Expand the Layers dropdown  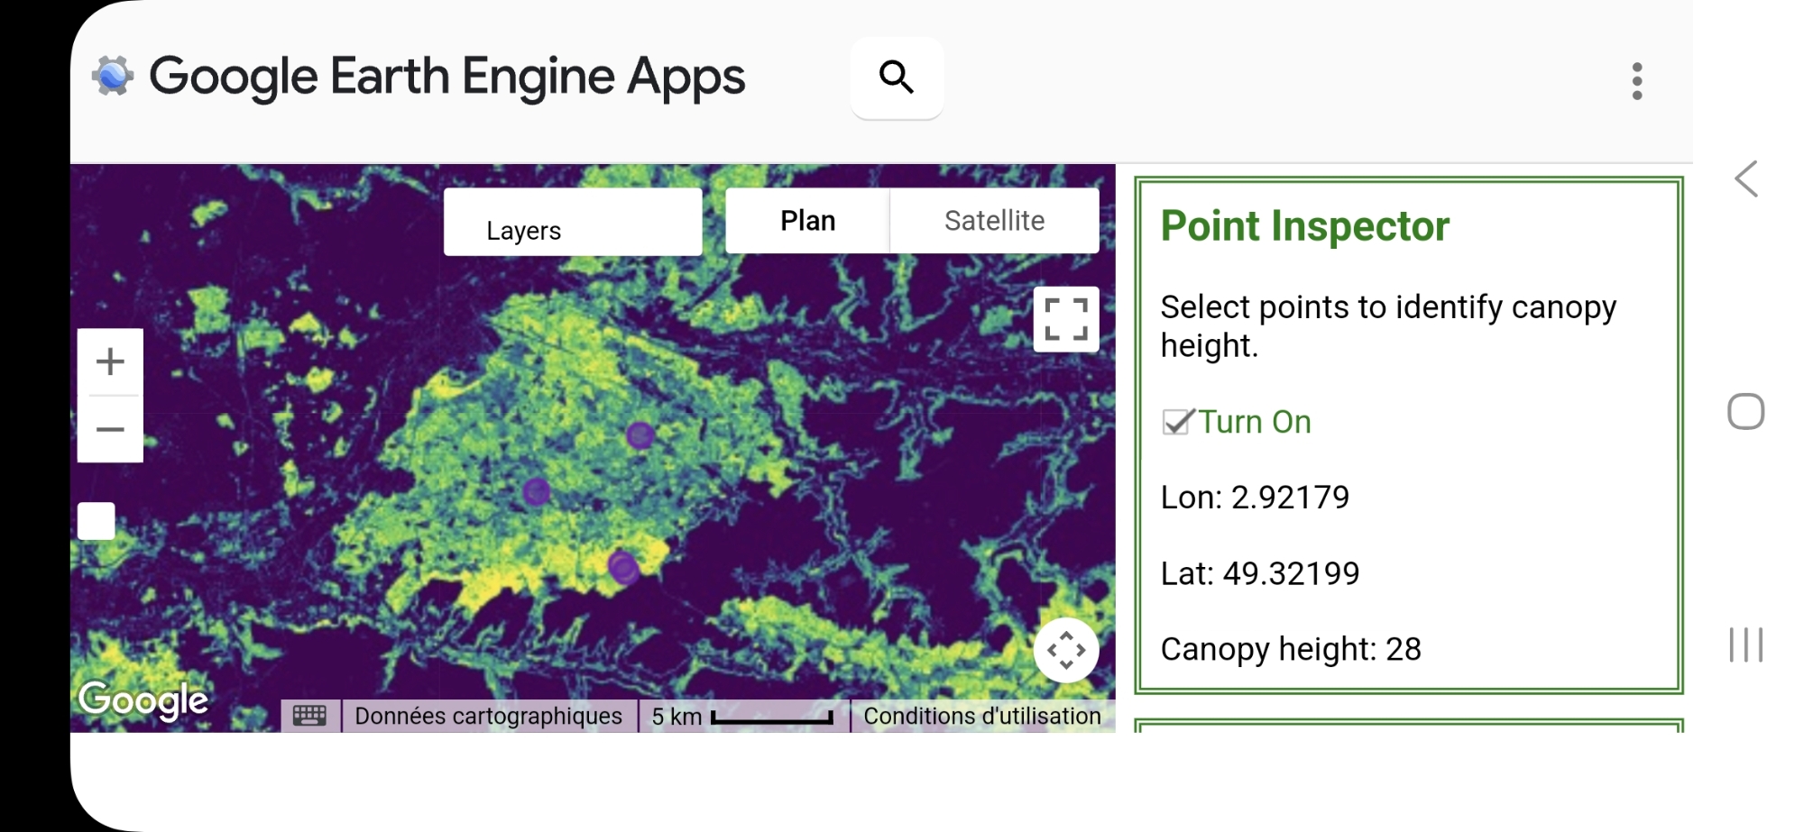[572, 223]
